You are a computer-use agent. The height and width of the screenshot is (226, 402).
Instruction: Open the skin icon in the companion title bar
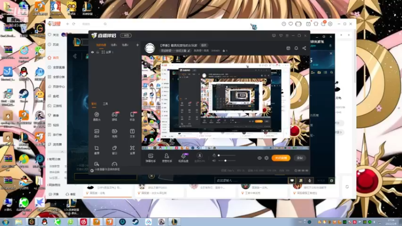click(x=281, y=36)
